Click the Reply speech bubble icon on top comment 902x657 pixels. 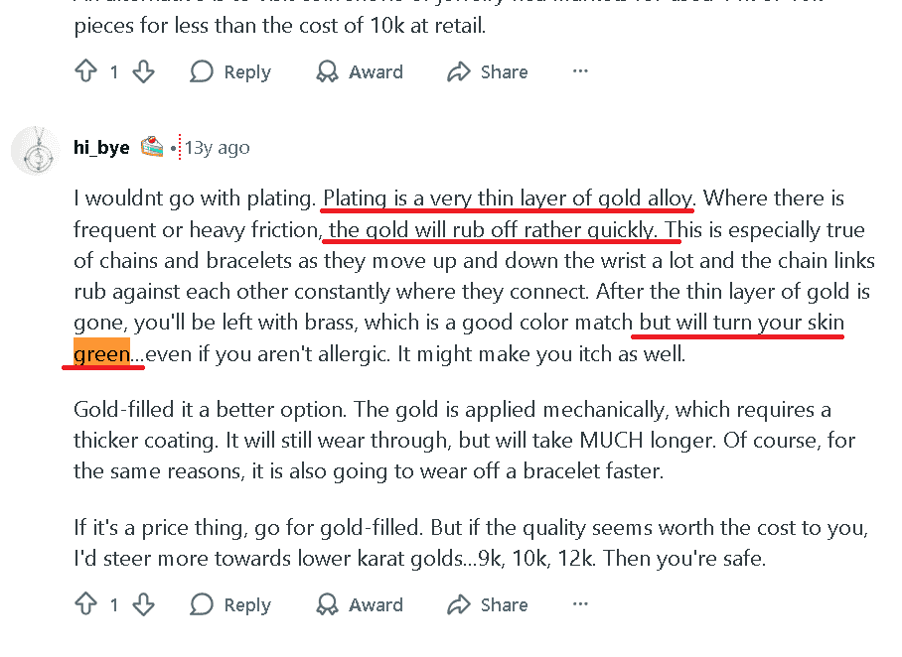(202, 71)
